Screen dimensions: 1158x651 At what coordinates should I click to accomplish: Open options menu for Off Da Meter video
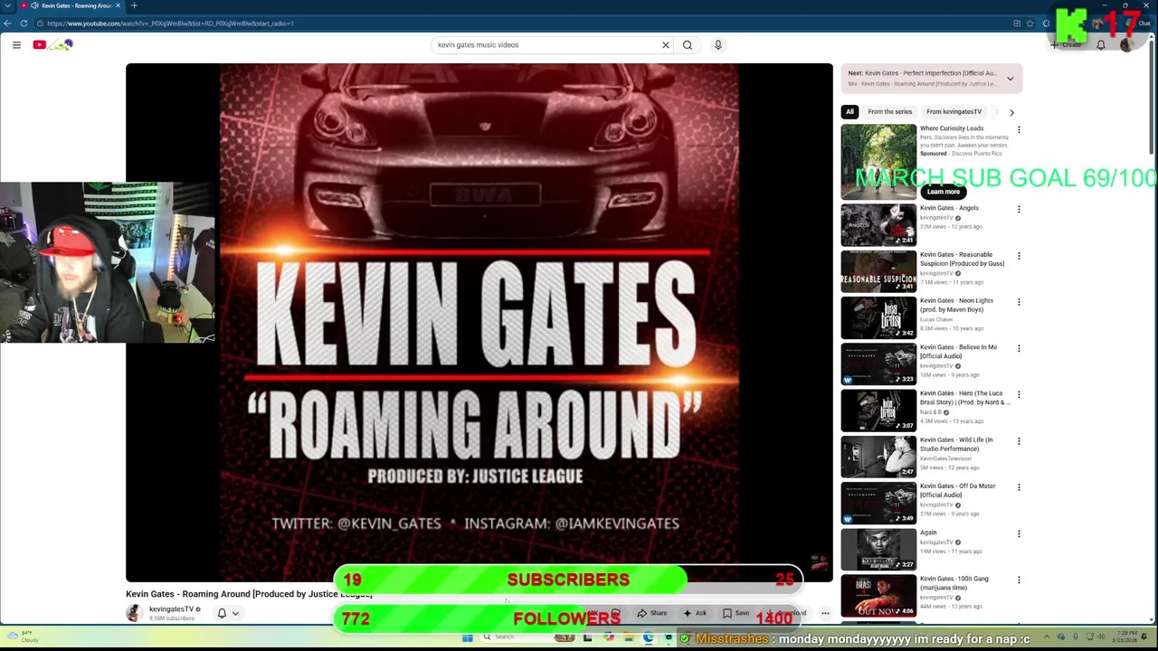[x=1019, y=487]
